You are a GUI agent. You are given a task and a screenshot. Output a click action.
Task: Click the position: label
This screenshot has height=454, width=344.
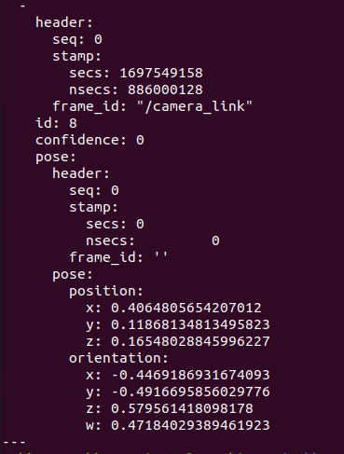click(106, 291)
